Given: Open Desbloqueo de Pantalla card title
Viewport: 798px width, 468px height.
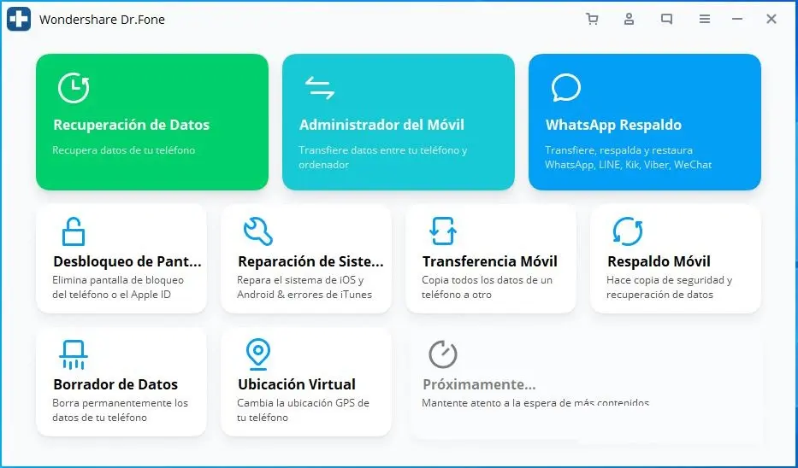Looking at the screenshot, I should point(127,261).
